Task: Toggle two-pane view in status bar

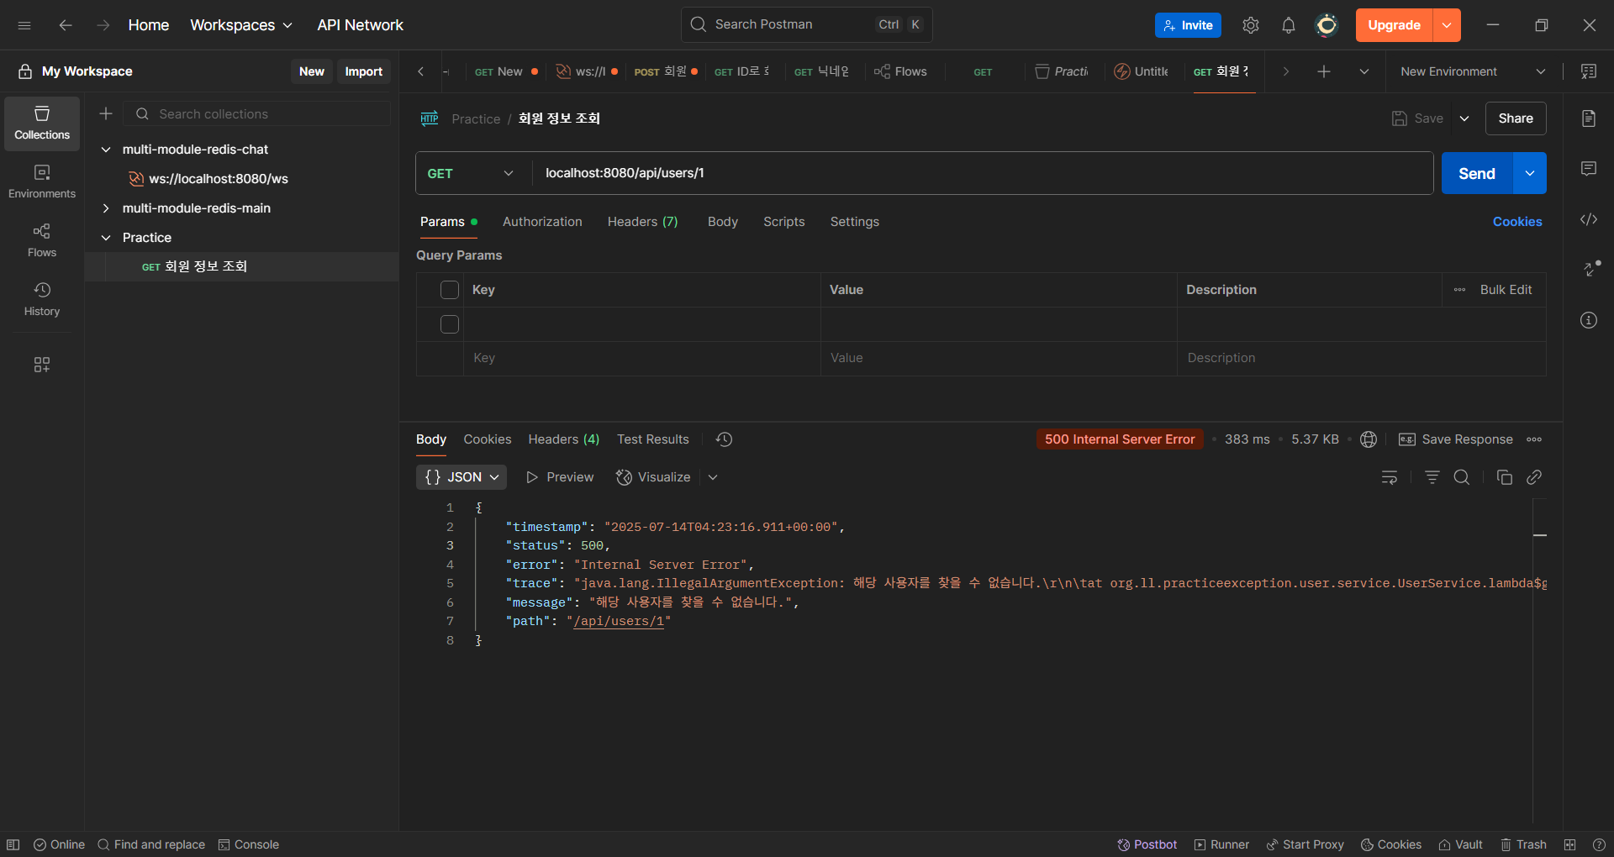Action: (x=1569, y=844)
